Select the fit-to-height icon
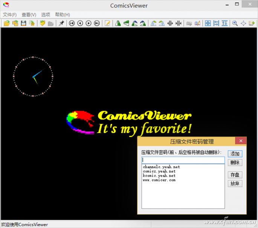The width and height of the screenshot is (258, 228). click(x=224, y=23)
